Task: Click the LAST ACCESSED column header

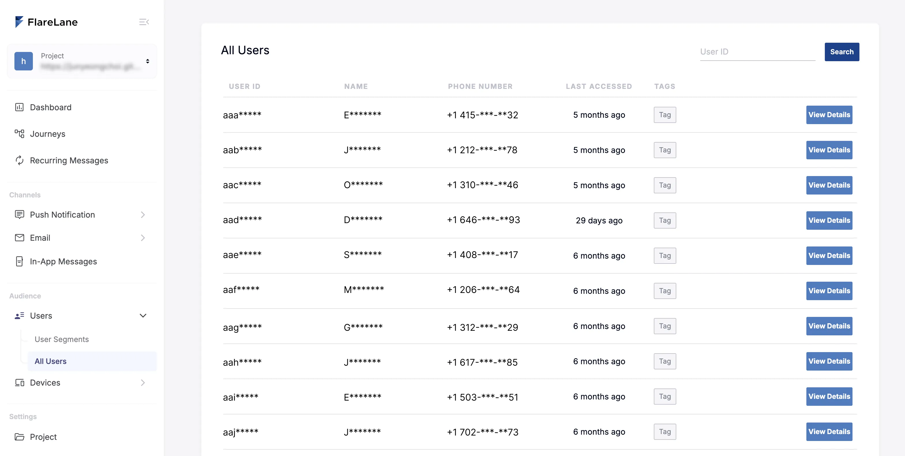Action: pyautogui.click(x=599, y=86)
